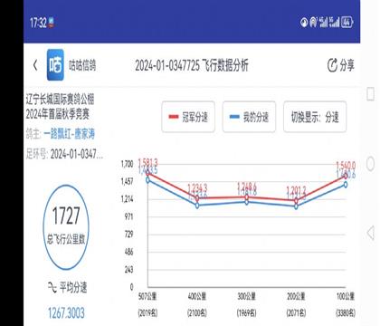Select champion data point at 200公里
380x326 pixels.
point(296,200)
